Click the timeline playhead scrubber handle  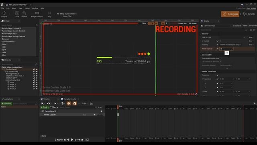118,107
